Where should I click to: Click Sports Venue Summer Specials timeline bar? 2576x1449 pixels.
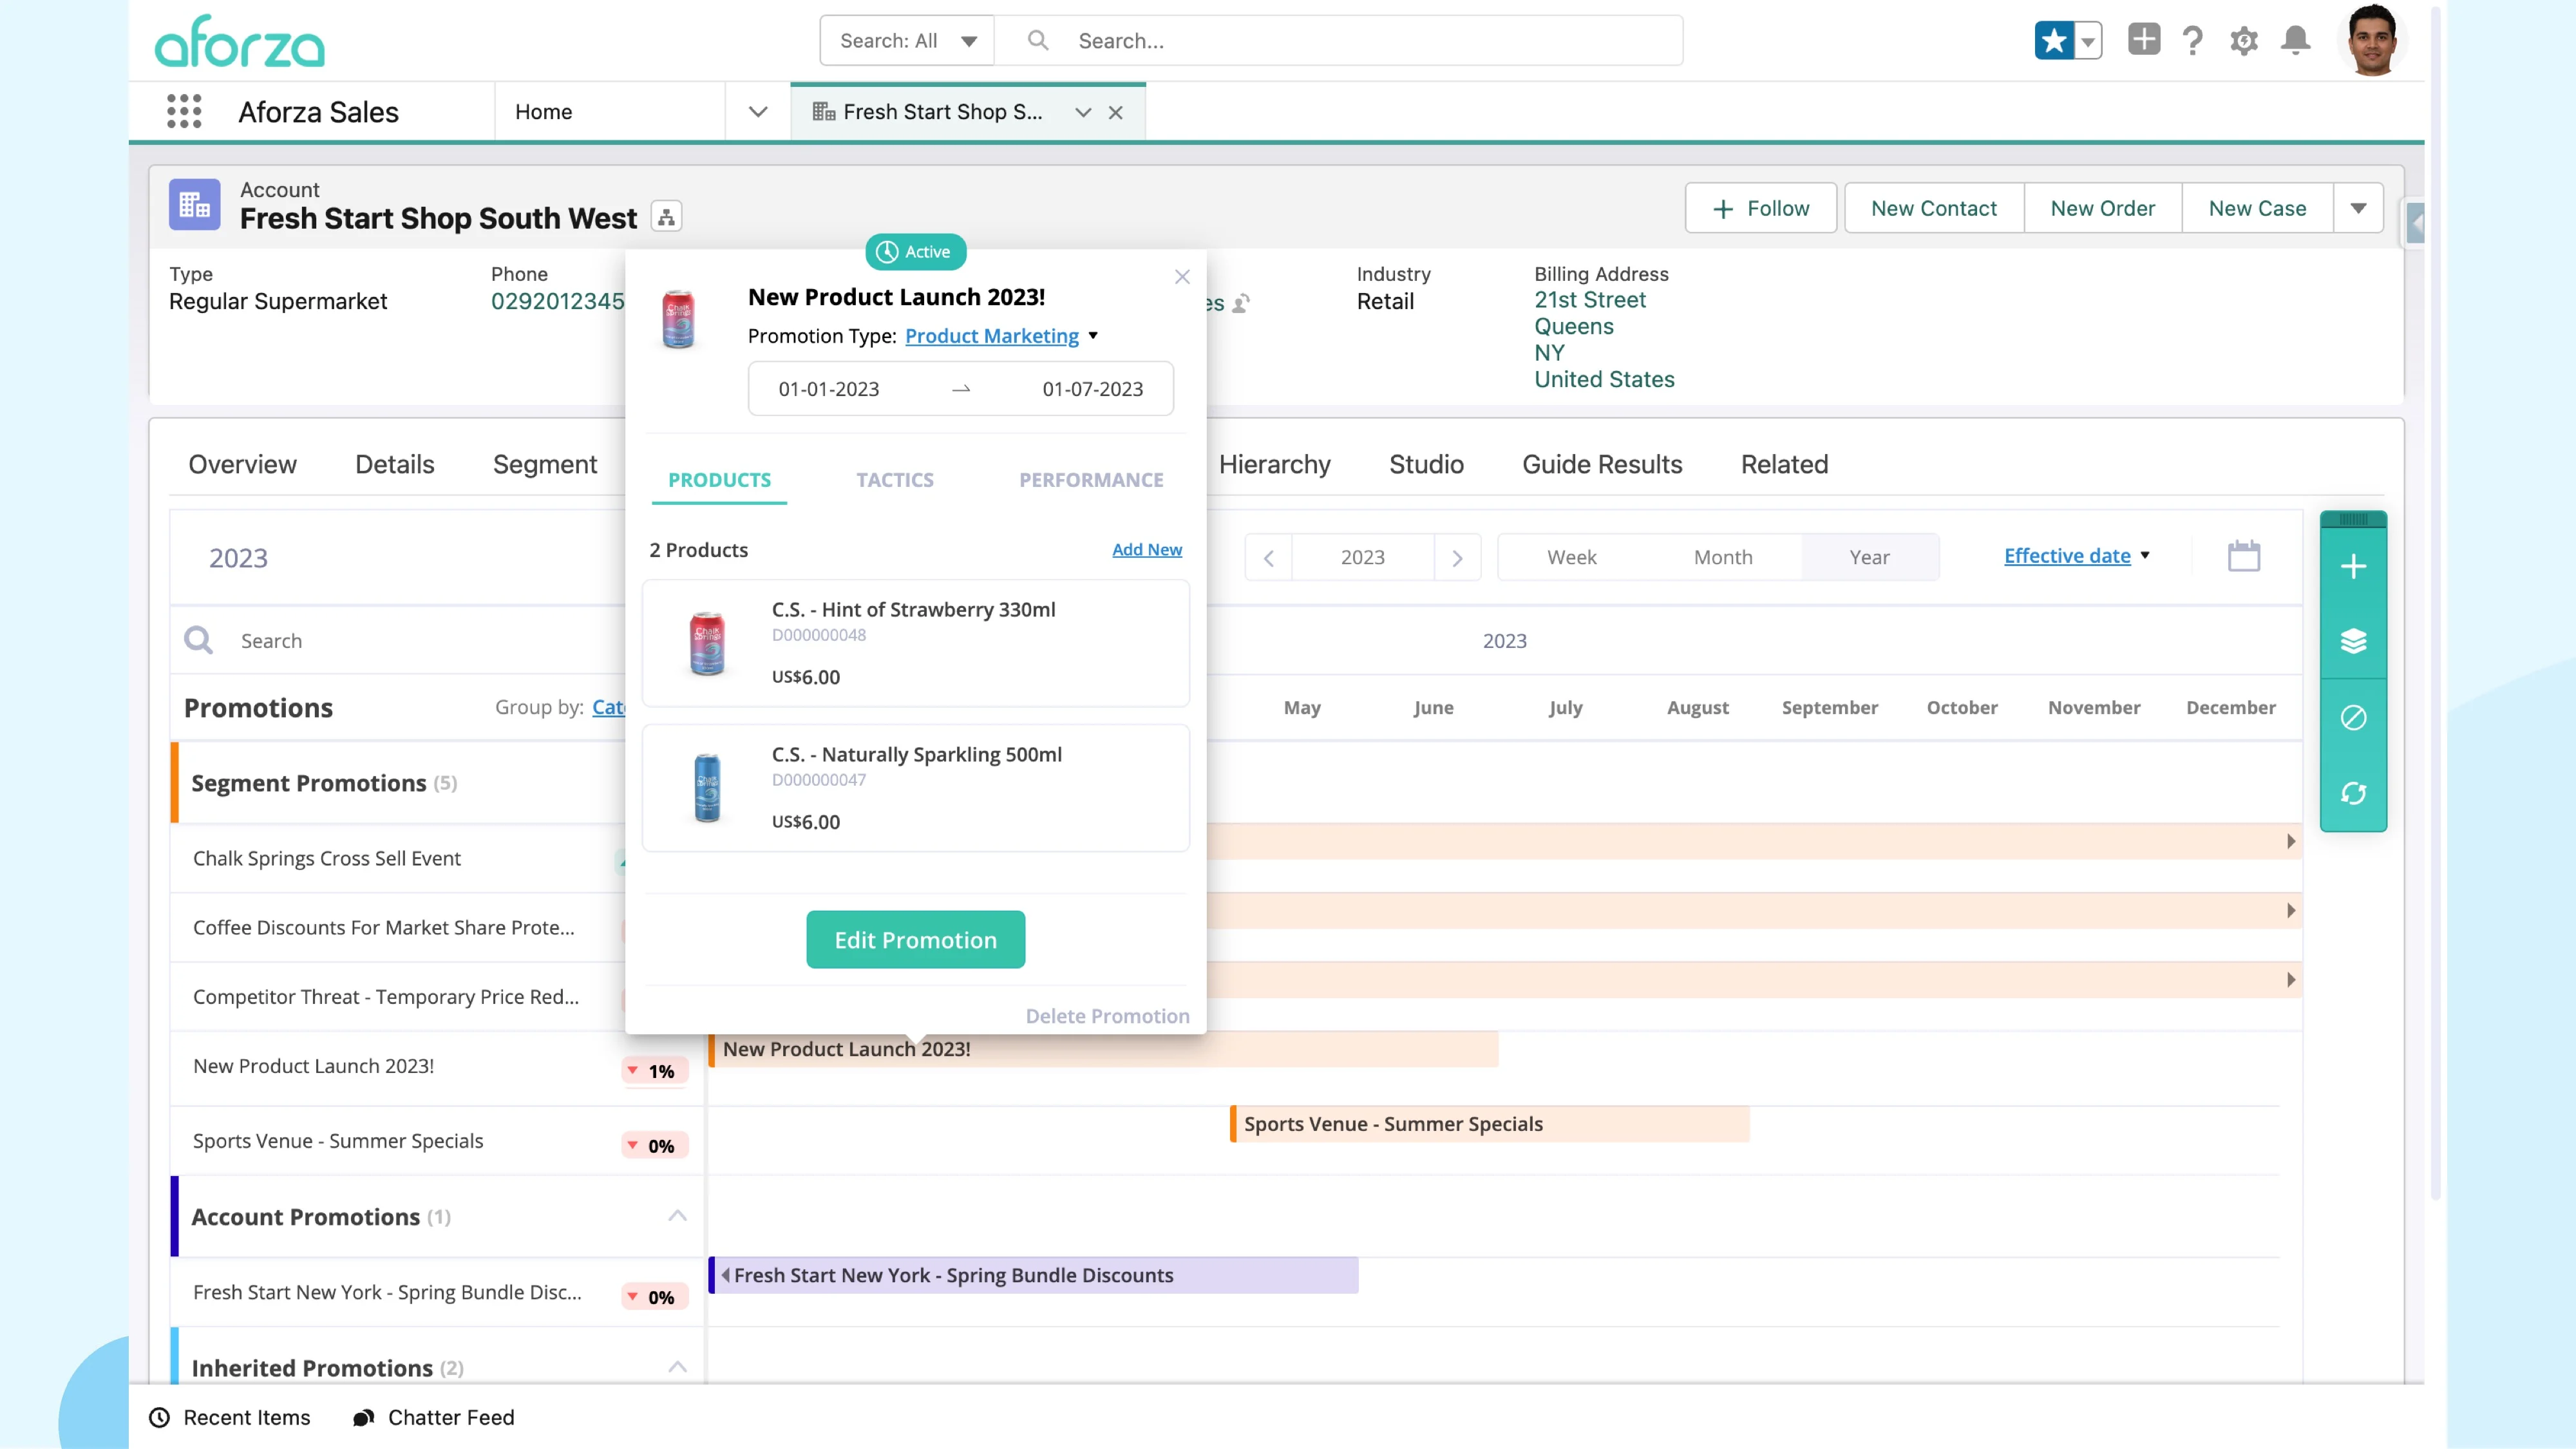click(1490, 1124)
